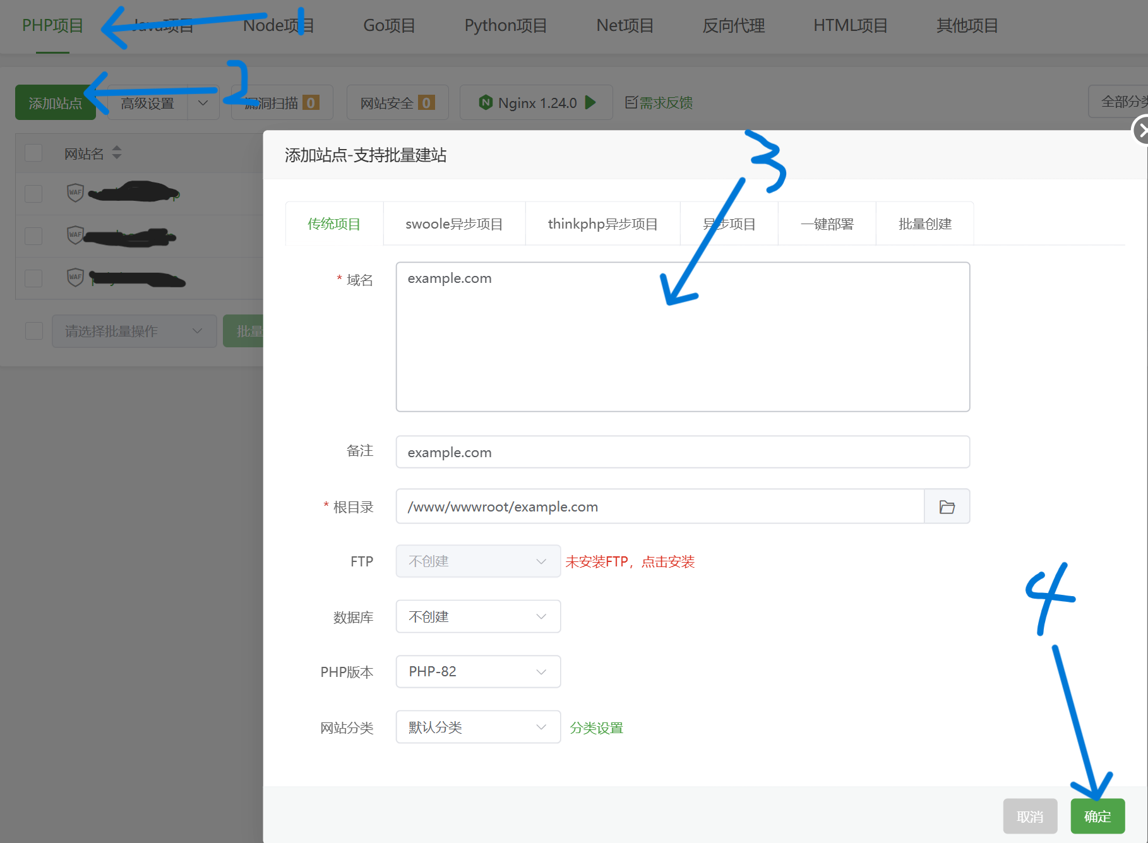Select the thinkphp异步项目 tab

(603, 224)
